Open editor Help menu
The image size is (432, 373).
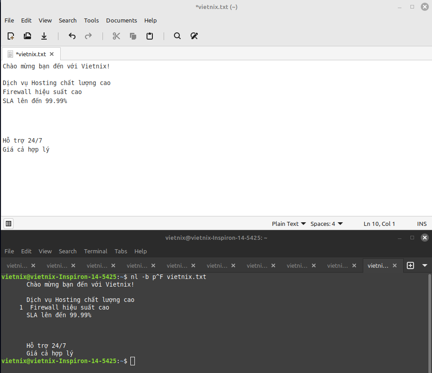151,20
